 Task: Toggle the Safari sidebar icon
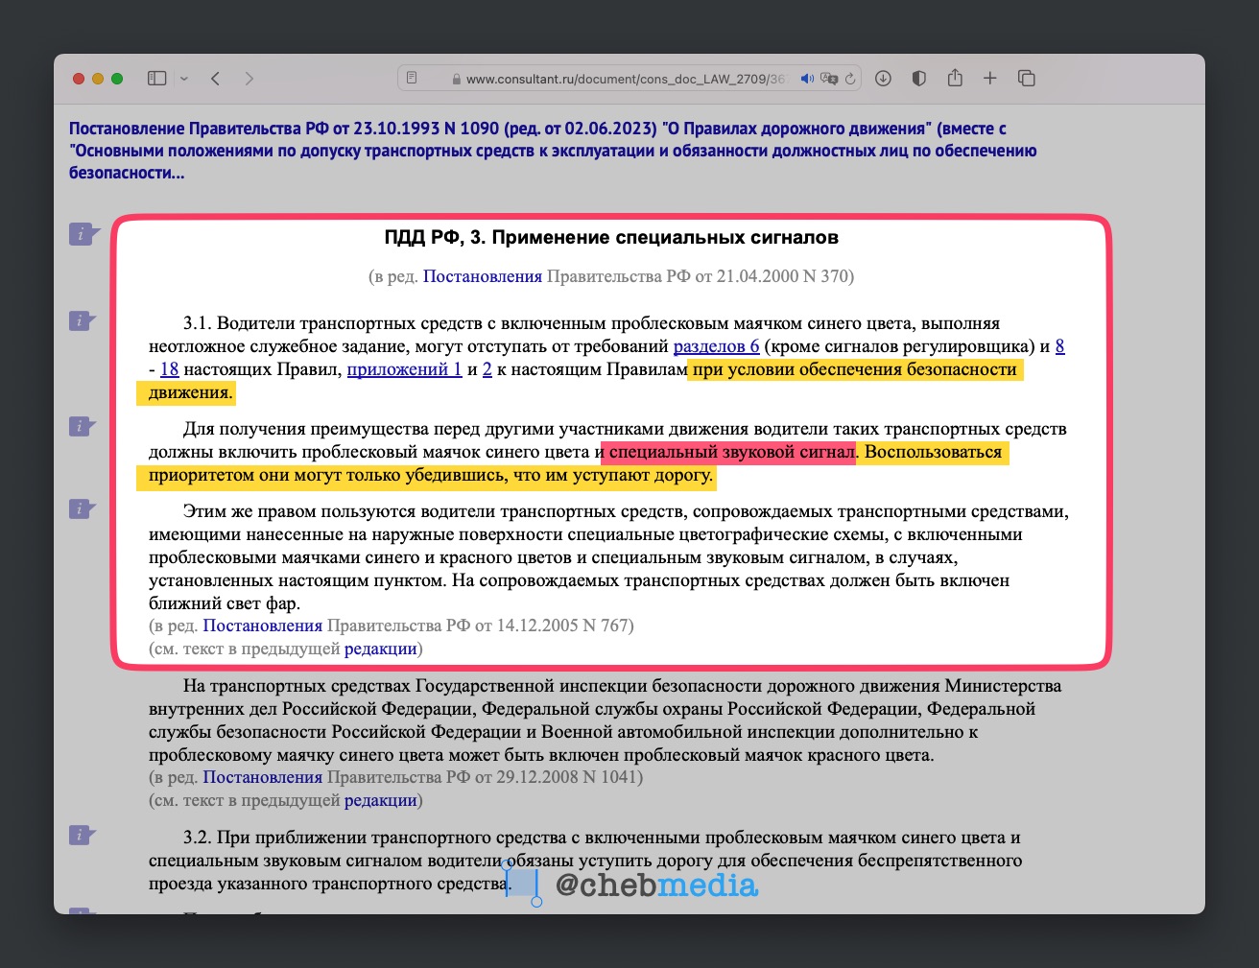click(x=156, y=79)
